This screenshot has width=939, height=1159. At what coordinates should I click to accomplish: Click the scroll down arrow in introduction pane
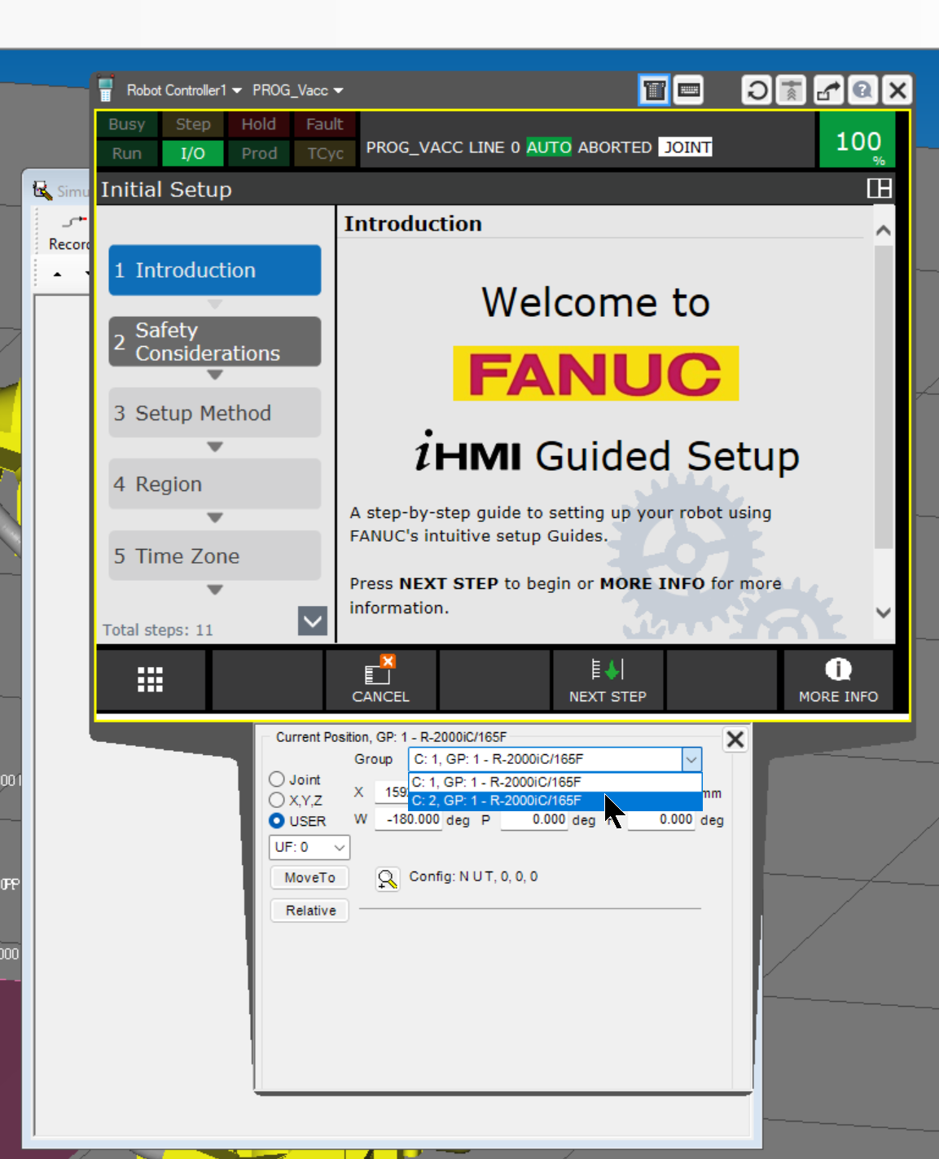pyautogui.click(x=884, y=612)
